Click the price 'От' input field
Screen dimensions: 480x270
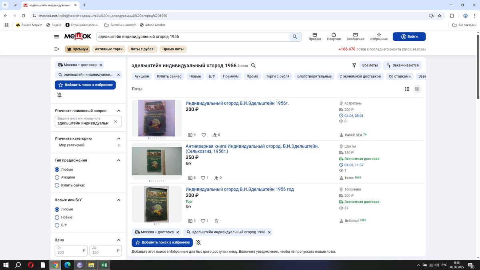[x=71, y=250]
